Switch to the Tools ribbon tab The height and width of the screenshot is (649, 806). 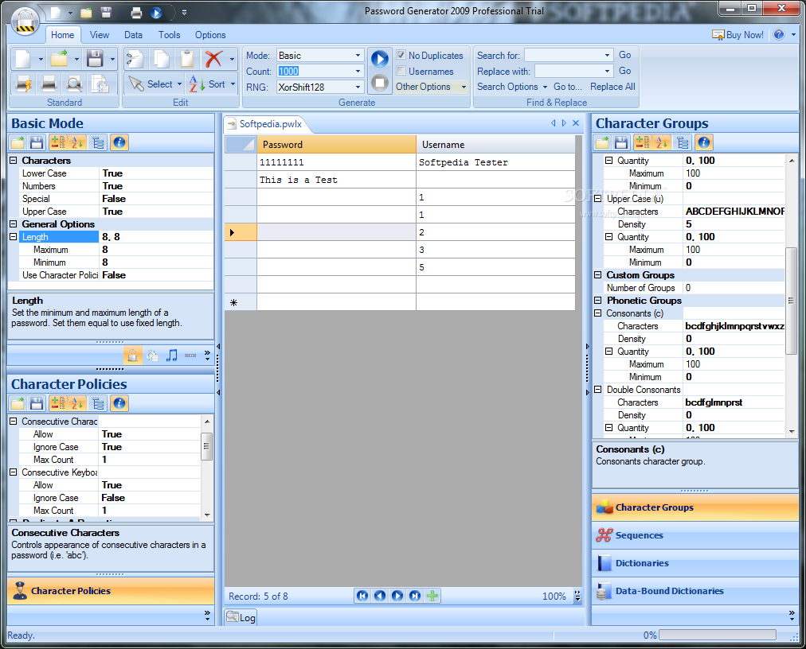coord(169,35)
